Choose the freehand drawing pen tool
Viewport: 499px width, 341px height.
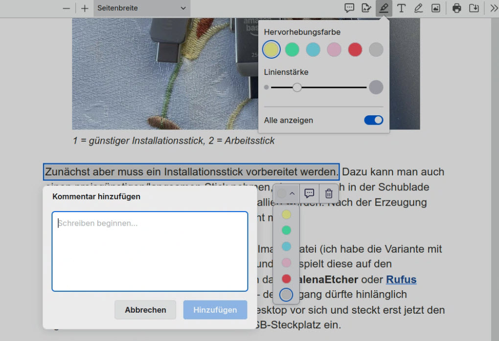(x=418, y=8)
